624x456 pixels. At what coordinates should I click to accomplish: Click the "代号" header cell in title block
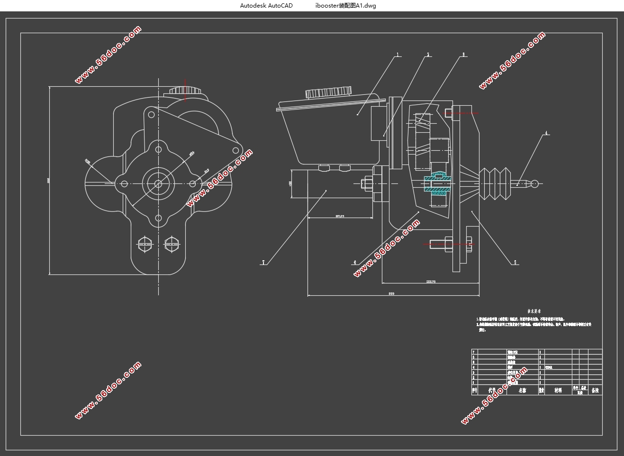(x=492, y=391)
